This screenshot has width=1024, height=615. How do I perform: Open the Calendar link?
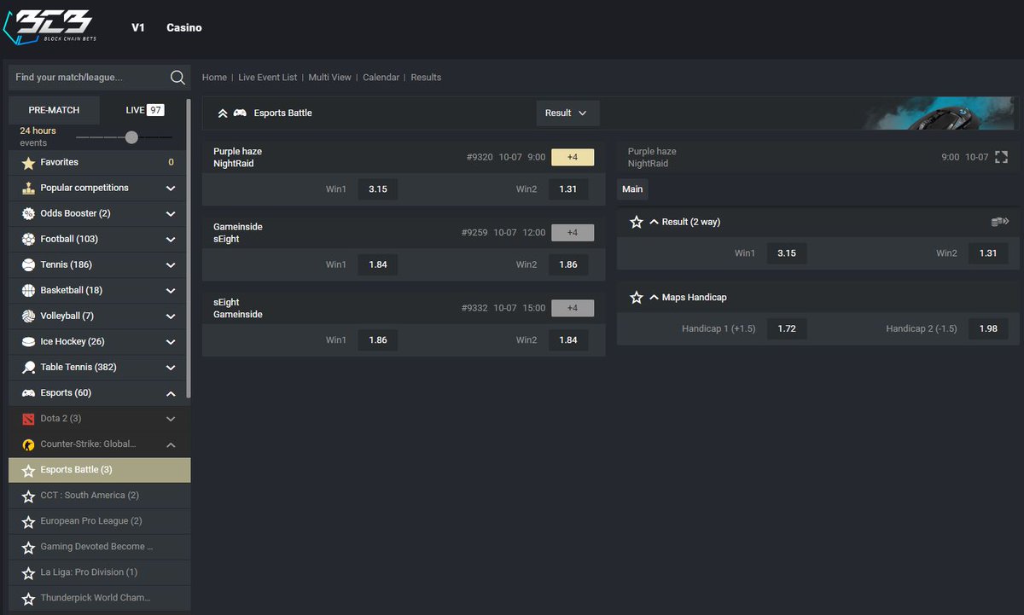pyautogui.click(x=381, y=78)
